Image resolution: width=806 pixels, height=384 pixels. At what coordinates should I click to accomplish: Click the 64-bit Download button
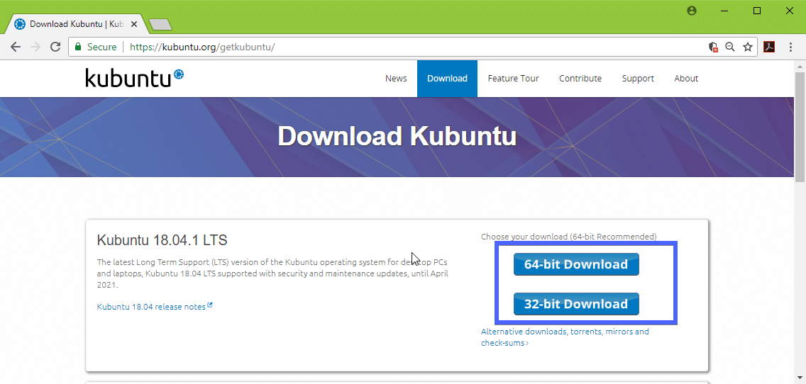click(x=576, y=264)
